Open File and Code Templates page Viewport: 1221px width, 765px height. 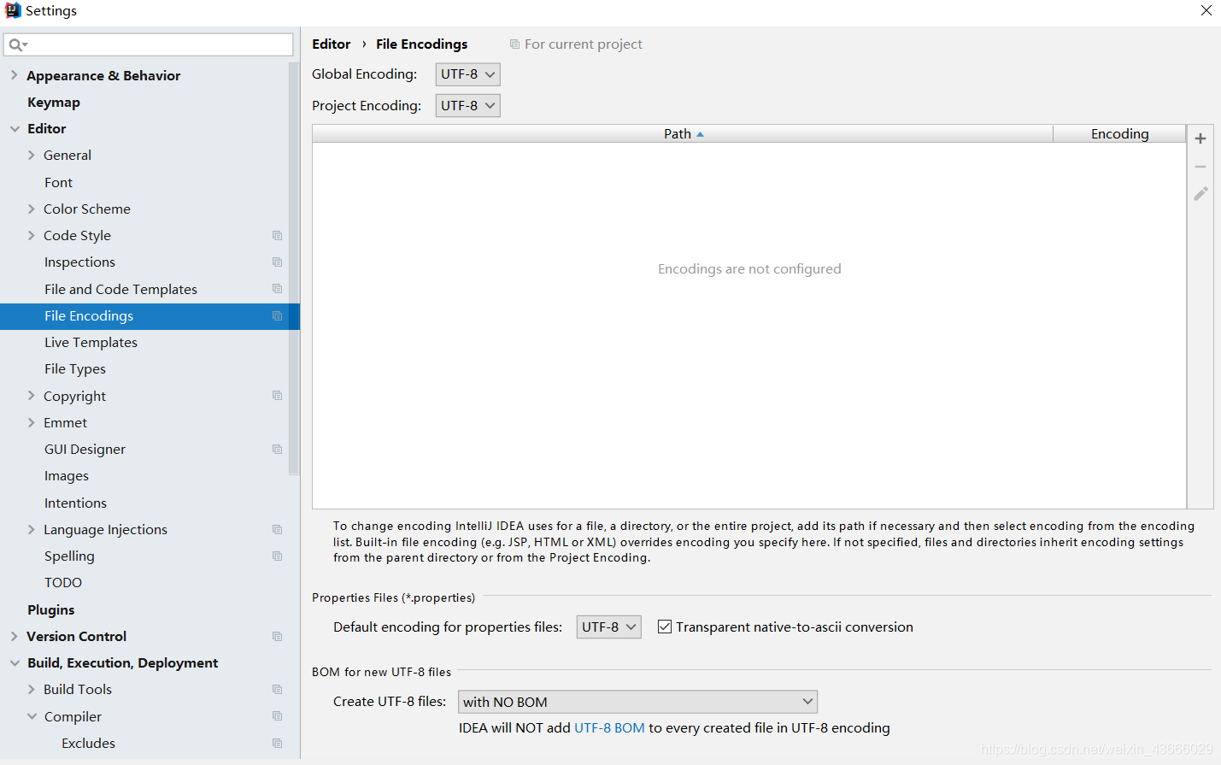pyautogui.click(x=120, y=289)
